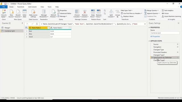This screenshot has width=182, height=102.
Task: Select Changed Type2 step
Action: point(159,60)
